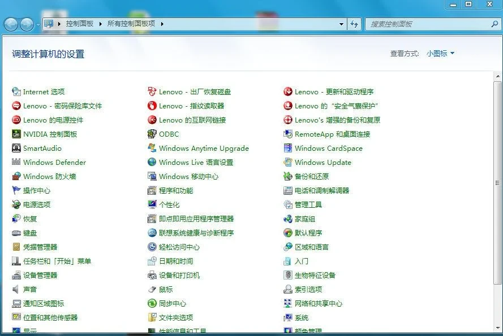Go forward with the Forward arrow button

(27, 24)
